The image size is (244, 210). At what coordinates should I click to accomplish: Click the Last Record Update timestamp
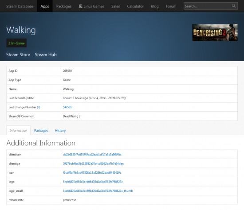click(94, 98)
